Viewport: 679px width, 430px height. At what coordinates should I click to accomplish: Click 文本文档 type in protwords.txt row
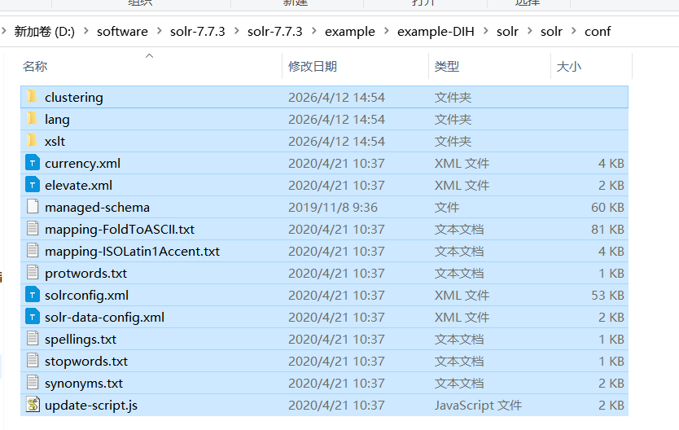[x=458, y=274]
